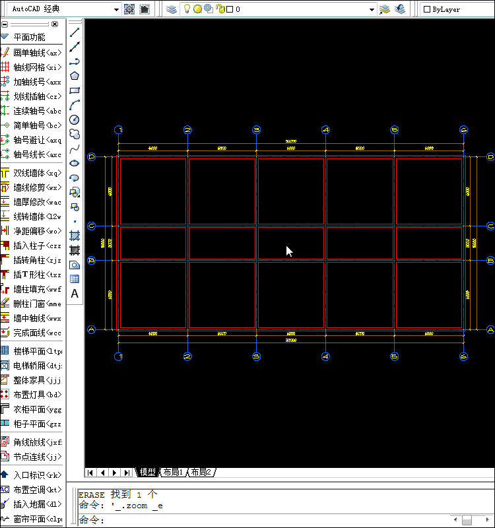The width and height of the screenshot is (495, 528).
Task: Toggle layer 0 on/off lightbulb
Action: 187,9
